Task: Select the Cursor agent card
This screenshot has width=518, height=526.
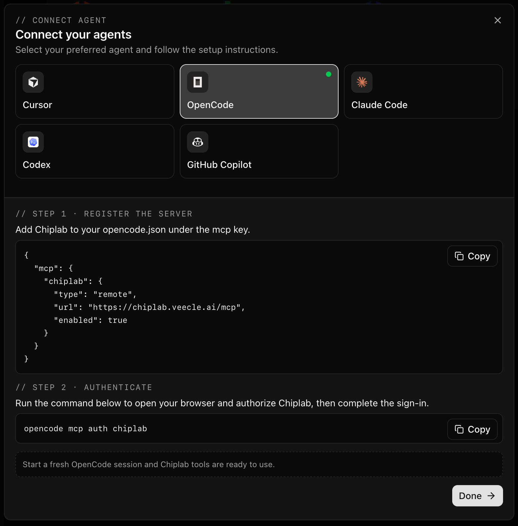Action: [x=95, y=91]
